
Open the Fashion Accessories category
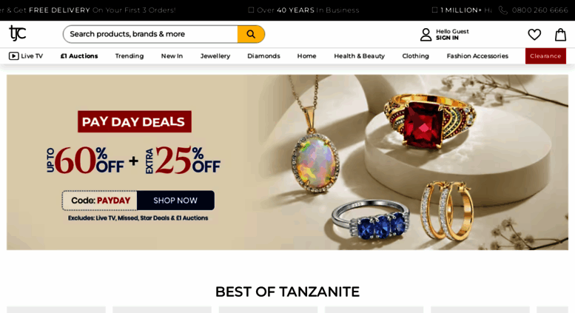pyautogui.click(x=477, y=55)
